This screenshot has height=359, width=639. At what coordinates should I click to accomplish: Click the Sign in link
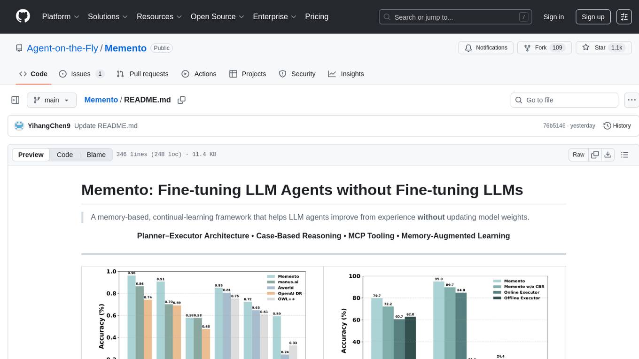pyautogui.click(x=553, y=17)
